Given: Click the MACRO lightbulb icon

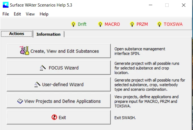Looking at the screenshot, I should 100,24.
